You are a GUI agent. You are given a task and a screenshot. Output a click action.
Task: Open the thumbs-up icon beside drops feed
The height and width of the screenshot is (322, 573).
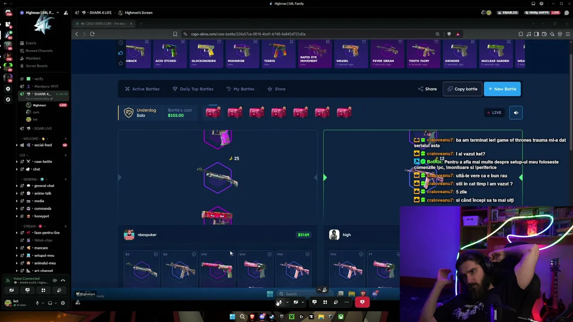(x=120, y=53)
